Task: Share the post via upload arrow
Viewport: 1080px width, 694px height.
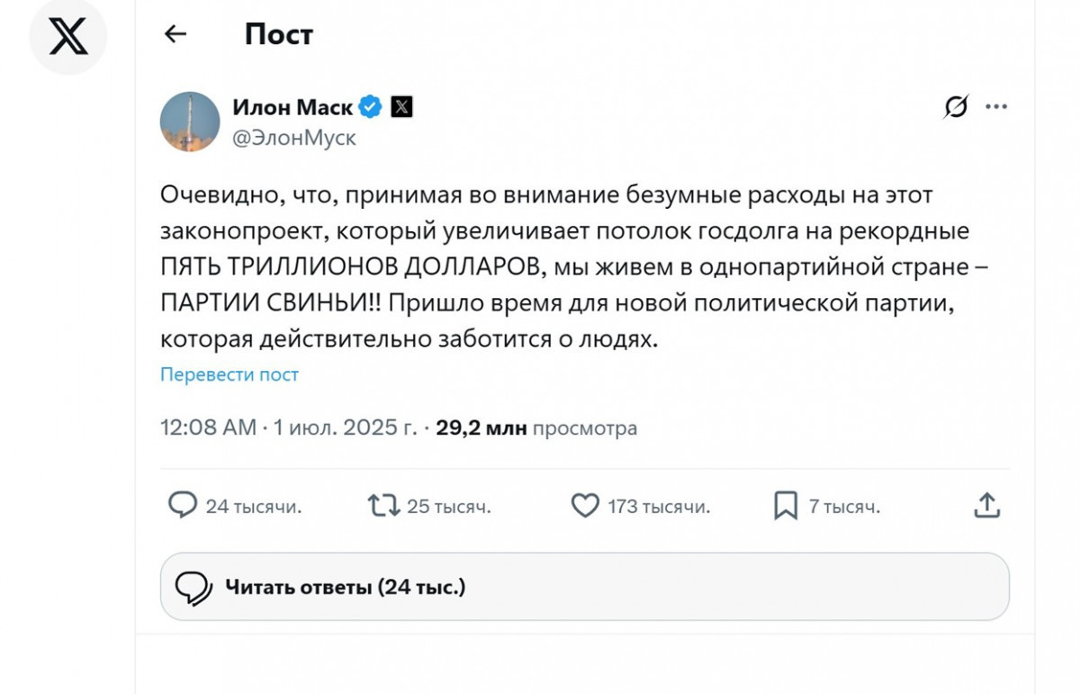Action: [987, 506]
